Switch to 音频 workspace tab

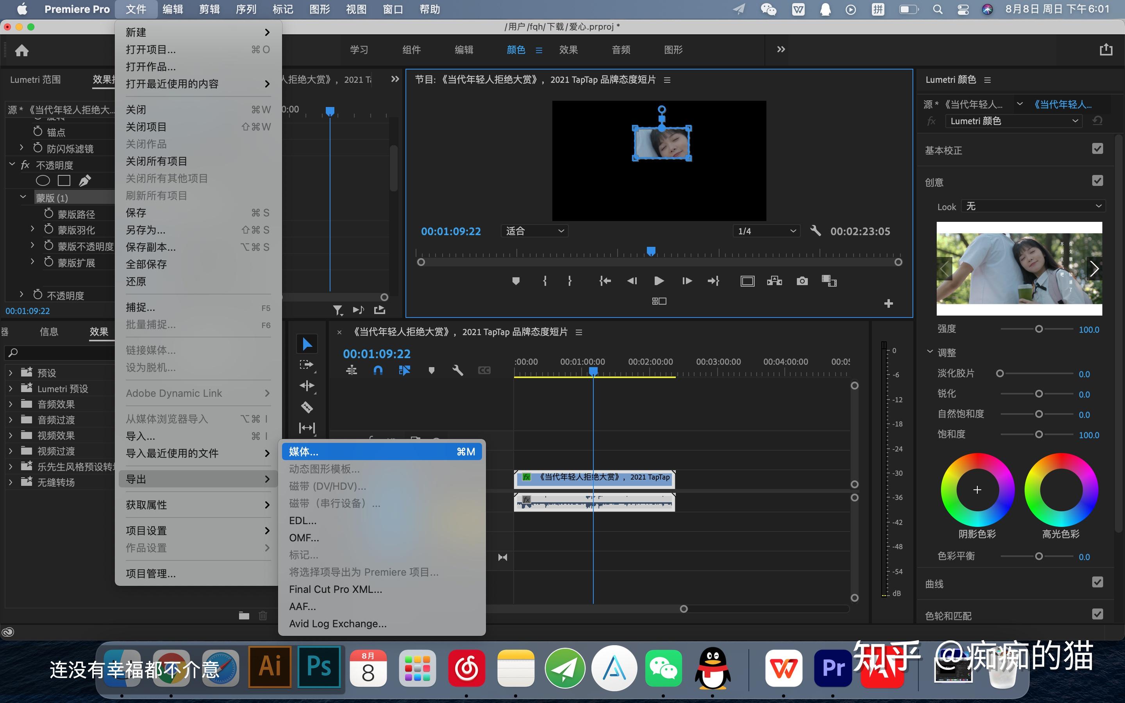pyautogui.click(x=621, y=50)
